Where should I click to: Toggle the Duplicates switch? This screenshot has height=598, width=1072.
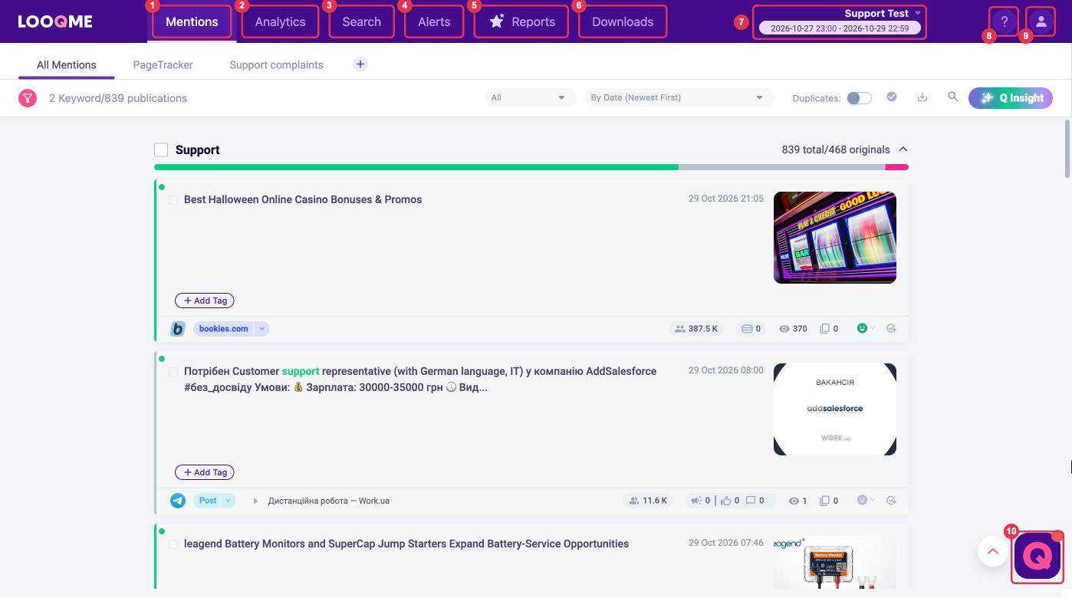[x=859, y=98]
